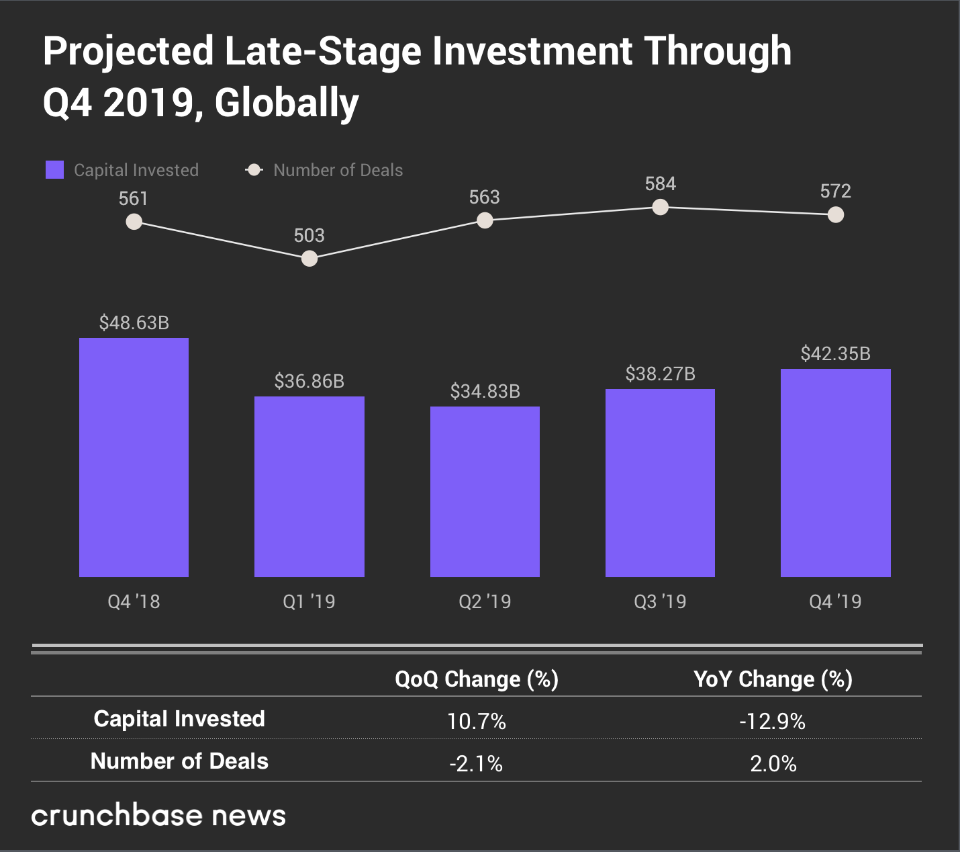Click the Q3 '19 capital bar

pyautogui.click(x=660, y=482)
